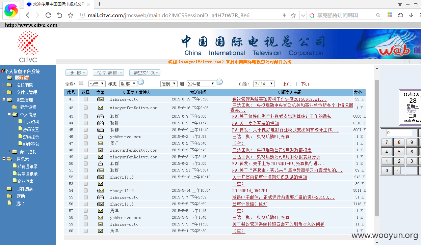The height and width of the screenshot is (245, 421).
Task: Open 邮件签名 in the sidebar
Action: tap(31, 144)
